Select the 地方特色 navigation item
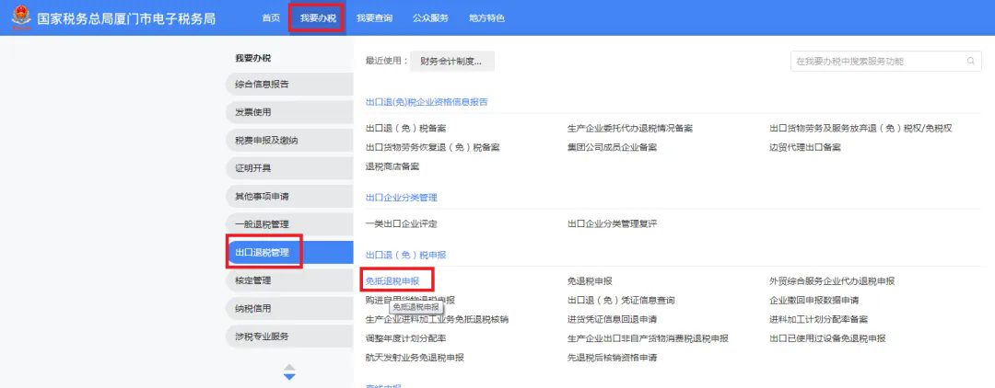995x388 pixels. (486, 17)
